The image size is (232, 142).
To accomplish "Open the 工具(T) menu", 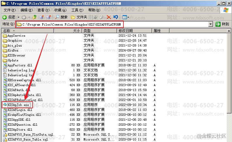I will (77, 10).
